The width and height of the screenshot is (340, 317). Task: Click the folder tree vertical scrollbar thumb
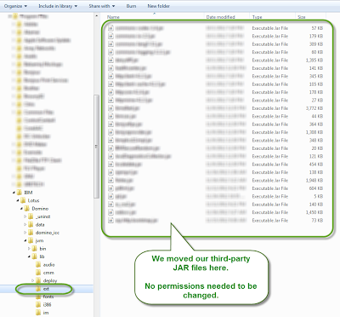97,147
